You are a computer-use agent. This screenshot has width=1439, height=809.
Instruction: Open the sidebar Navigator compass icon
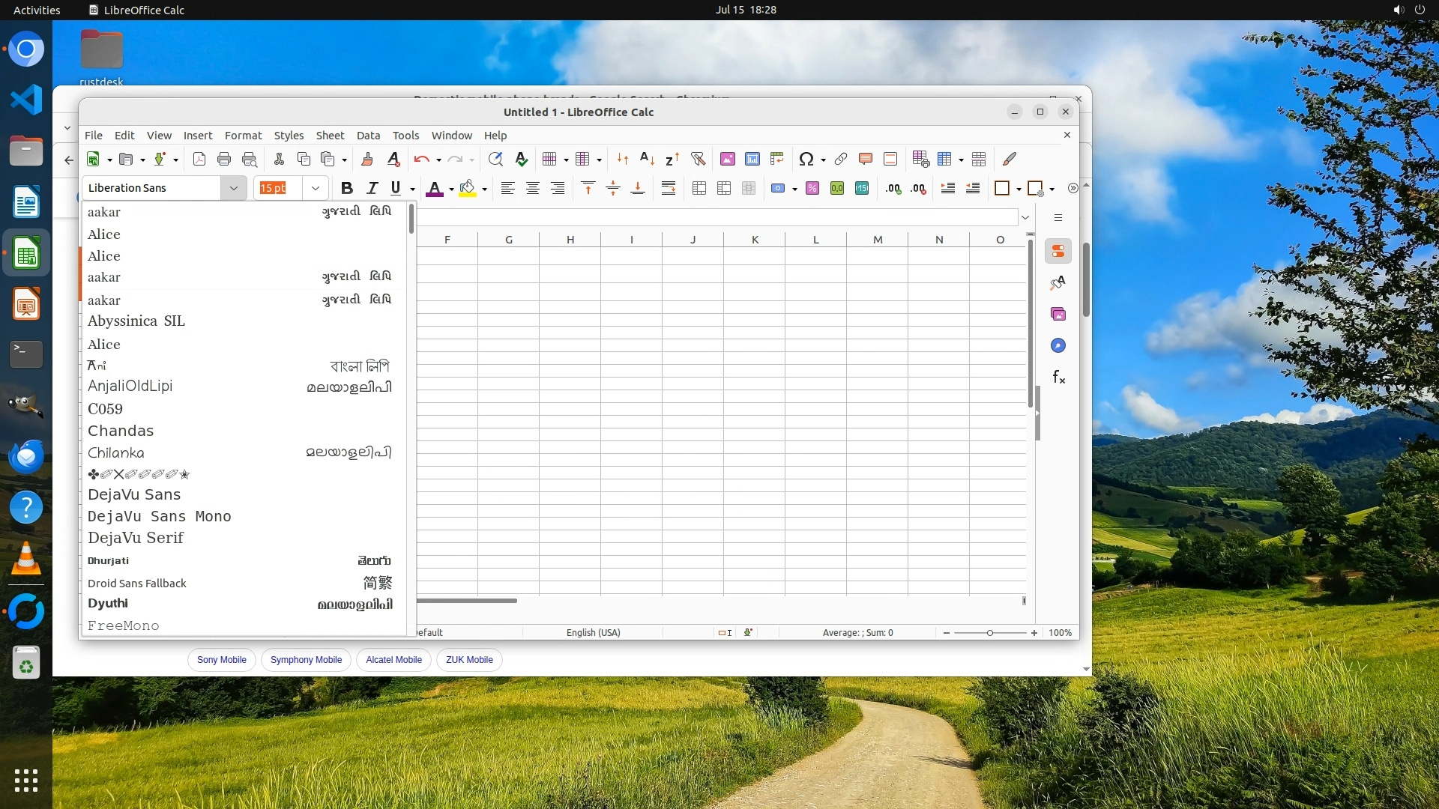[x=1058, y=345]
